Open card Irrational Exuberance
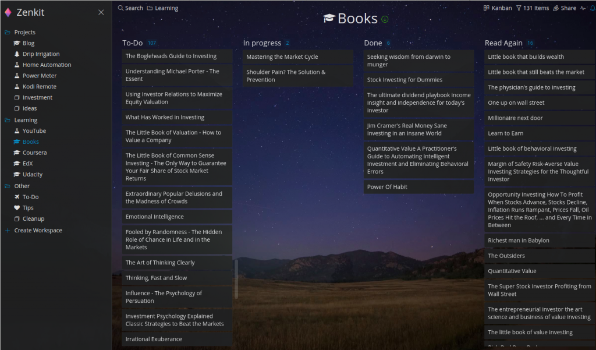Viewport: 596px width, 350px height. tap(177, 340)
